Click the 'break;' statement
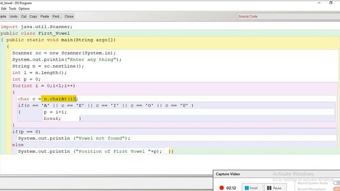340x191 pixels. click(x=52, y=118)
